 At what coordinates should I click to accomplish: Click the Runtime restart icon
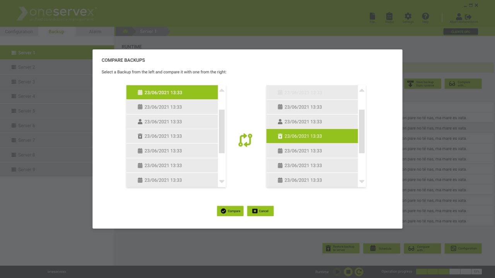pos(359,272)
